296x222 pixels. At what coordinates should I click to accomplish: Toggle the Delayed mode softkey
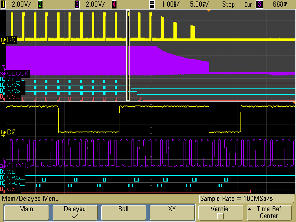75,212
